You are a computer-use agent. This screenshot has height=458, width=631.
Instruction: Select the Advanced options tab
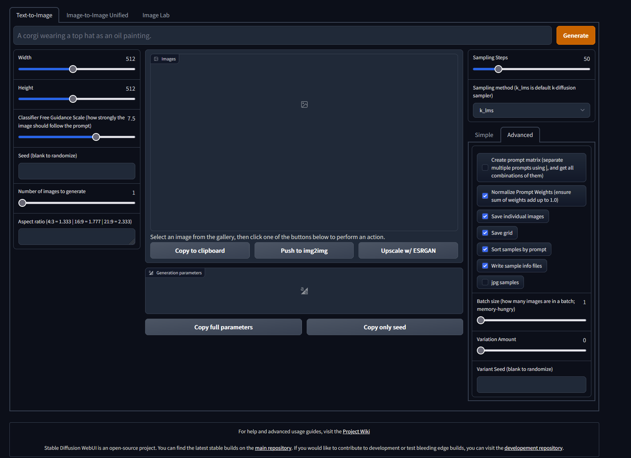[520, 135]
